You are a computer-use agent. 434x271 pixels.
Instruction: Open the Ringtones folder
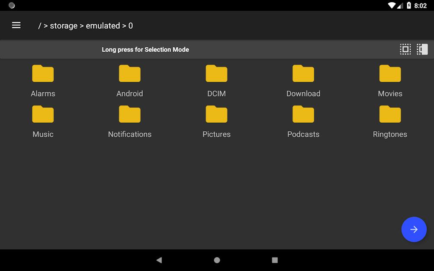(390, 122)
